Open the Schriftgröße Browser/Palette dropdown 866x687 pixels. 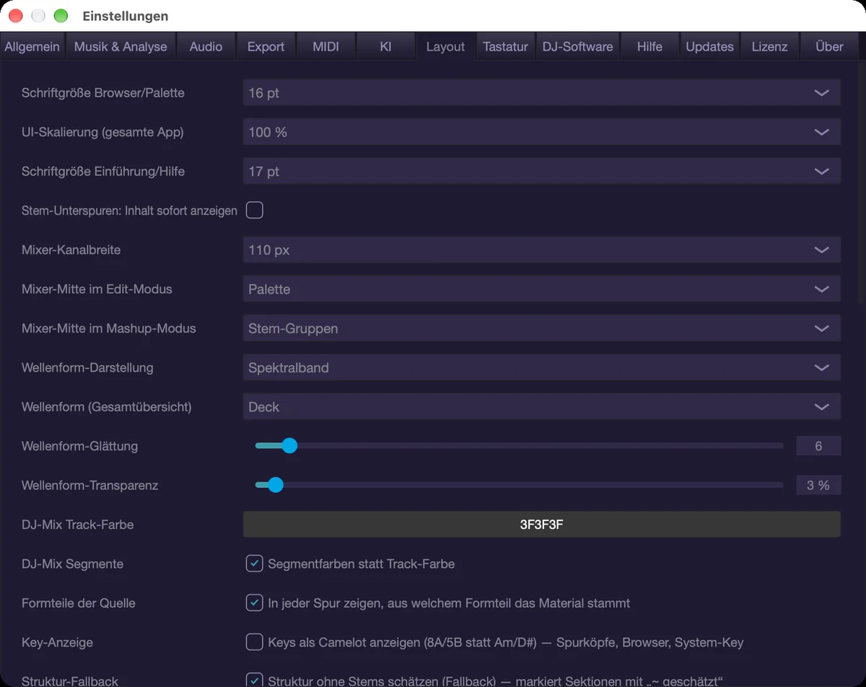[541, 93]
